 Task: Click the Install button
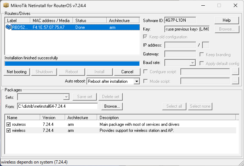point(100,72)
